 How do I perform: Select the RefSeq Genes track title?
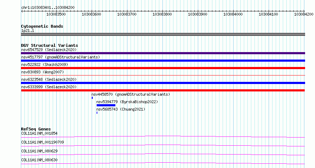point(36,129)
